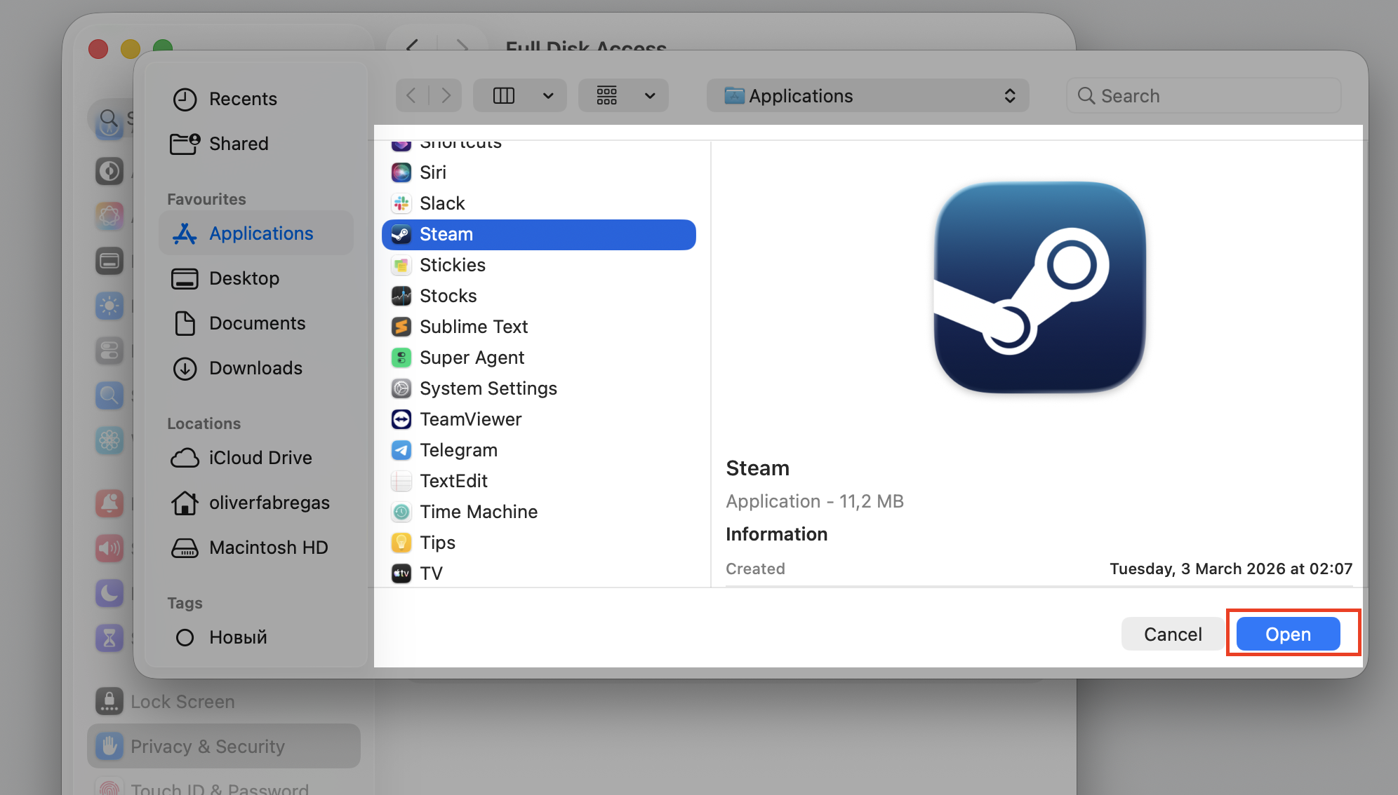Viewport: 1398px width, 795px height.
Task: Click the Desktop sidebar icon
Action: click(185, 278)
